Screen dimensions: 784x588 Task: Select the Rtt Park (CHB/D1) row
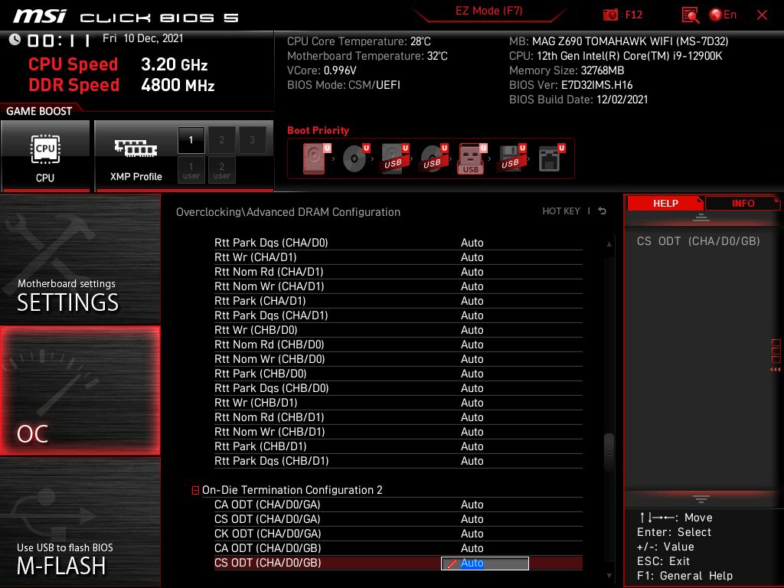398,446
